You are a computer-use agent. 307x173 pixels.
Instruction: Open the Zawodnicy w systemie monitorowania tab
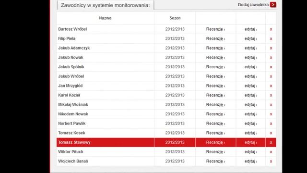pyautogui.click(x=106, y=5)
